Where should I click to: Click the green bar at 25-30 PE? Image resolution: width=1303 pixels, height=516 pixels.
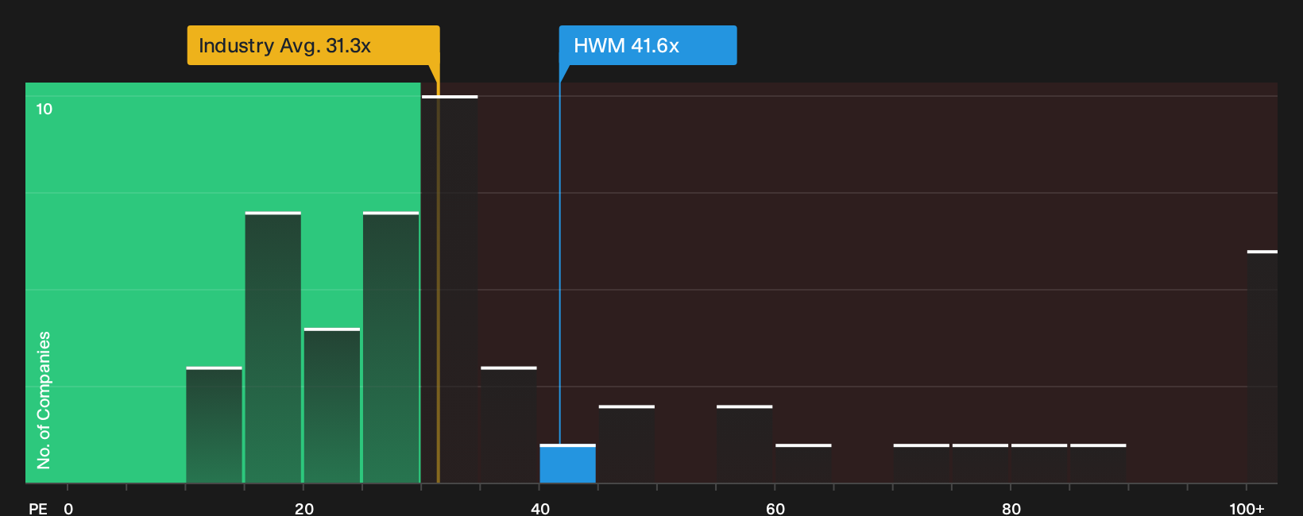391,347
